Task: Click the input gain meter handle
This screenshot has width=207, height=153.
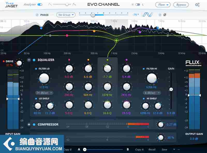Action: [x=13, y=99]
